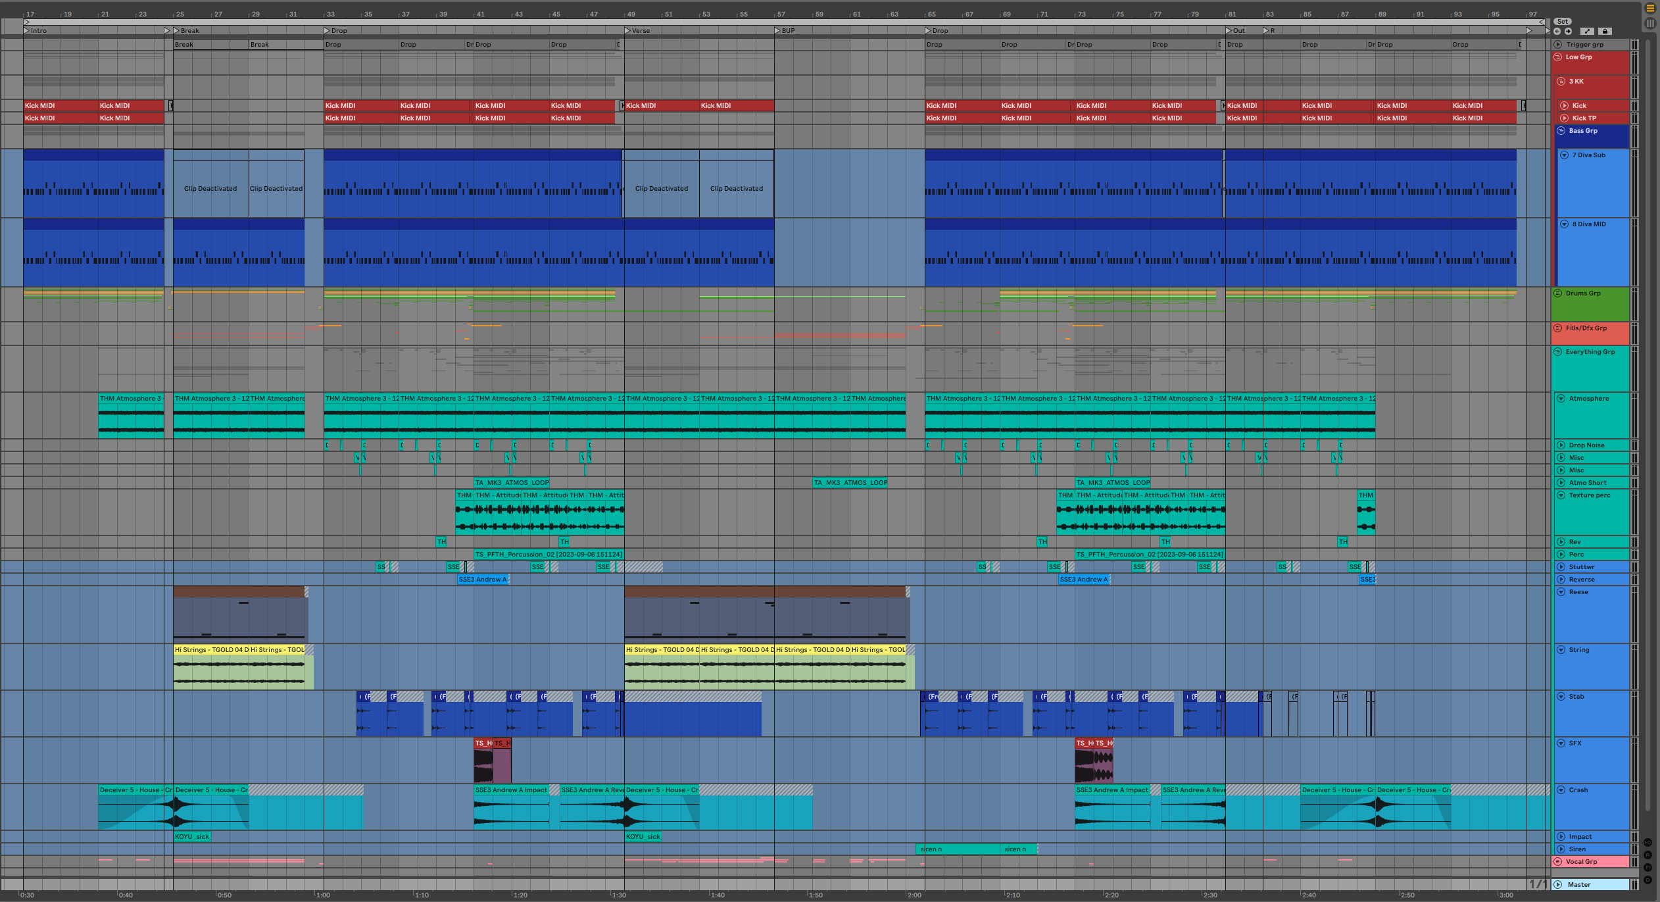The height and width of the screenshot is (902, 1660).
Task: Select the BUP locator
Action: (x=785, y=31)
